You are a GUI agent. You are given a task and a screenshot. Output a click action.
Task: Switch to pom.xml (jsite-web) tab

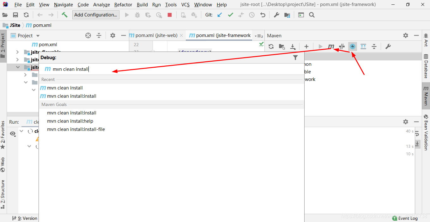(x=156, y=35)
